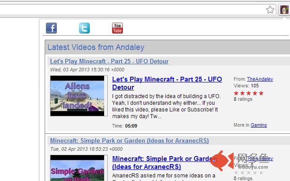Open bold title link 'Let's Play Minecraft - Part 25 - UFO Detour'
The height and width of the screenshot is (181, 290).
[x=167, y=83]
